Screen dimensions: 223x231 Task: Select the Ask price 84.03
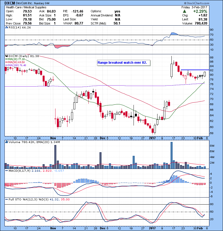tap(51, 11)
